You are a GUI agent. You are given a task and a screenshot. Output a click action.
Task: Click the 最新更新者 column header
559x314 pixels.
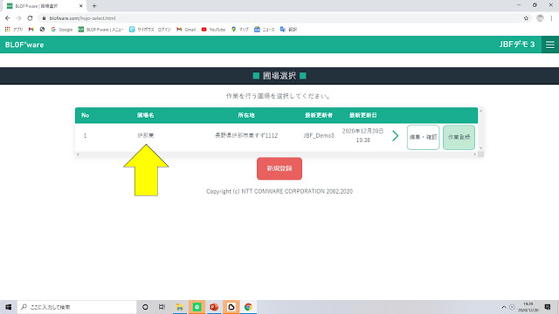click(x=319, y=115)
